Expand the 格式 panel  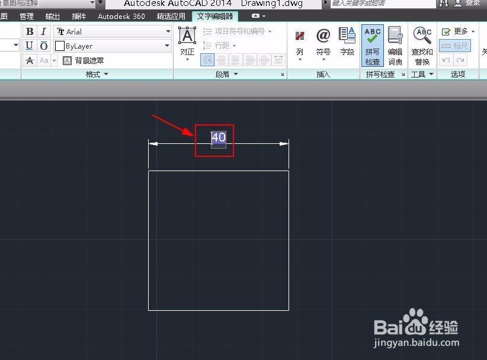point(97,74)
